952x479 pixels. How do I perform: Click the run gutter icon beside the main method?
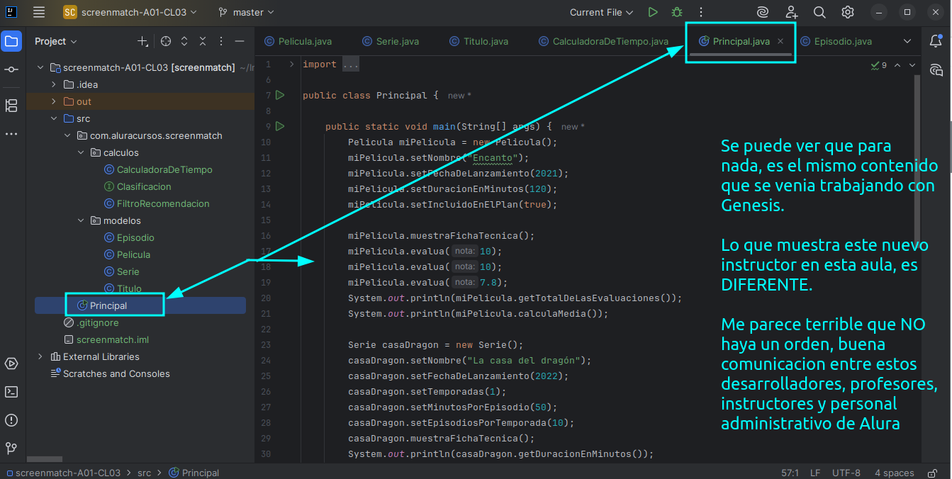[280, 126]
